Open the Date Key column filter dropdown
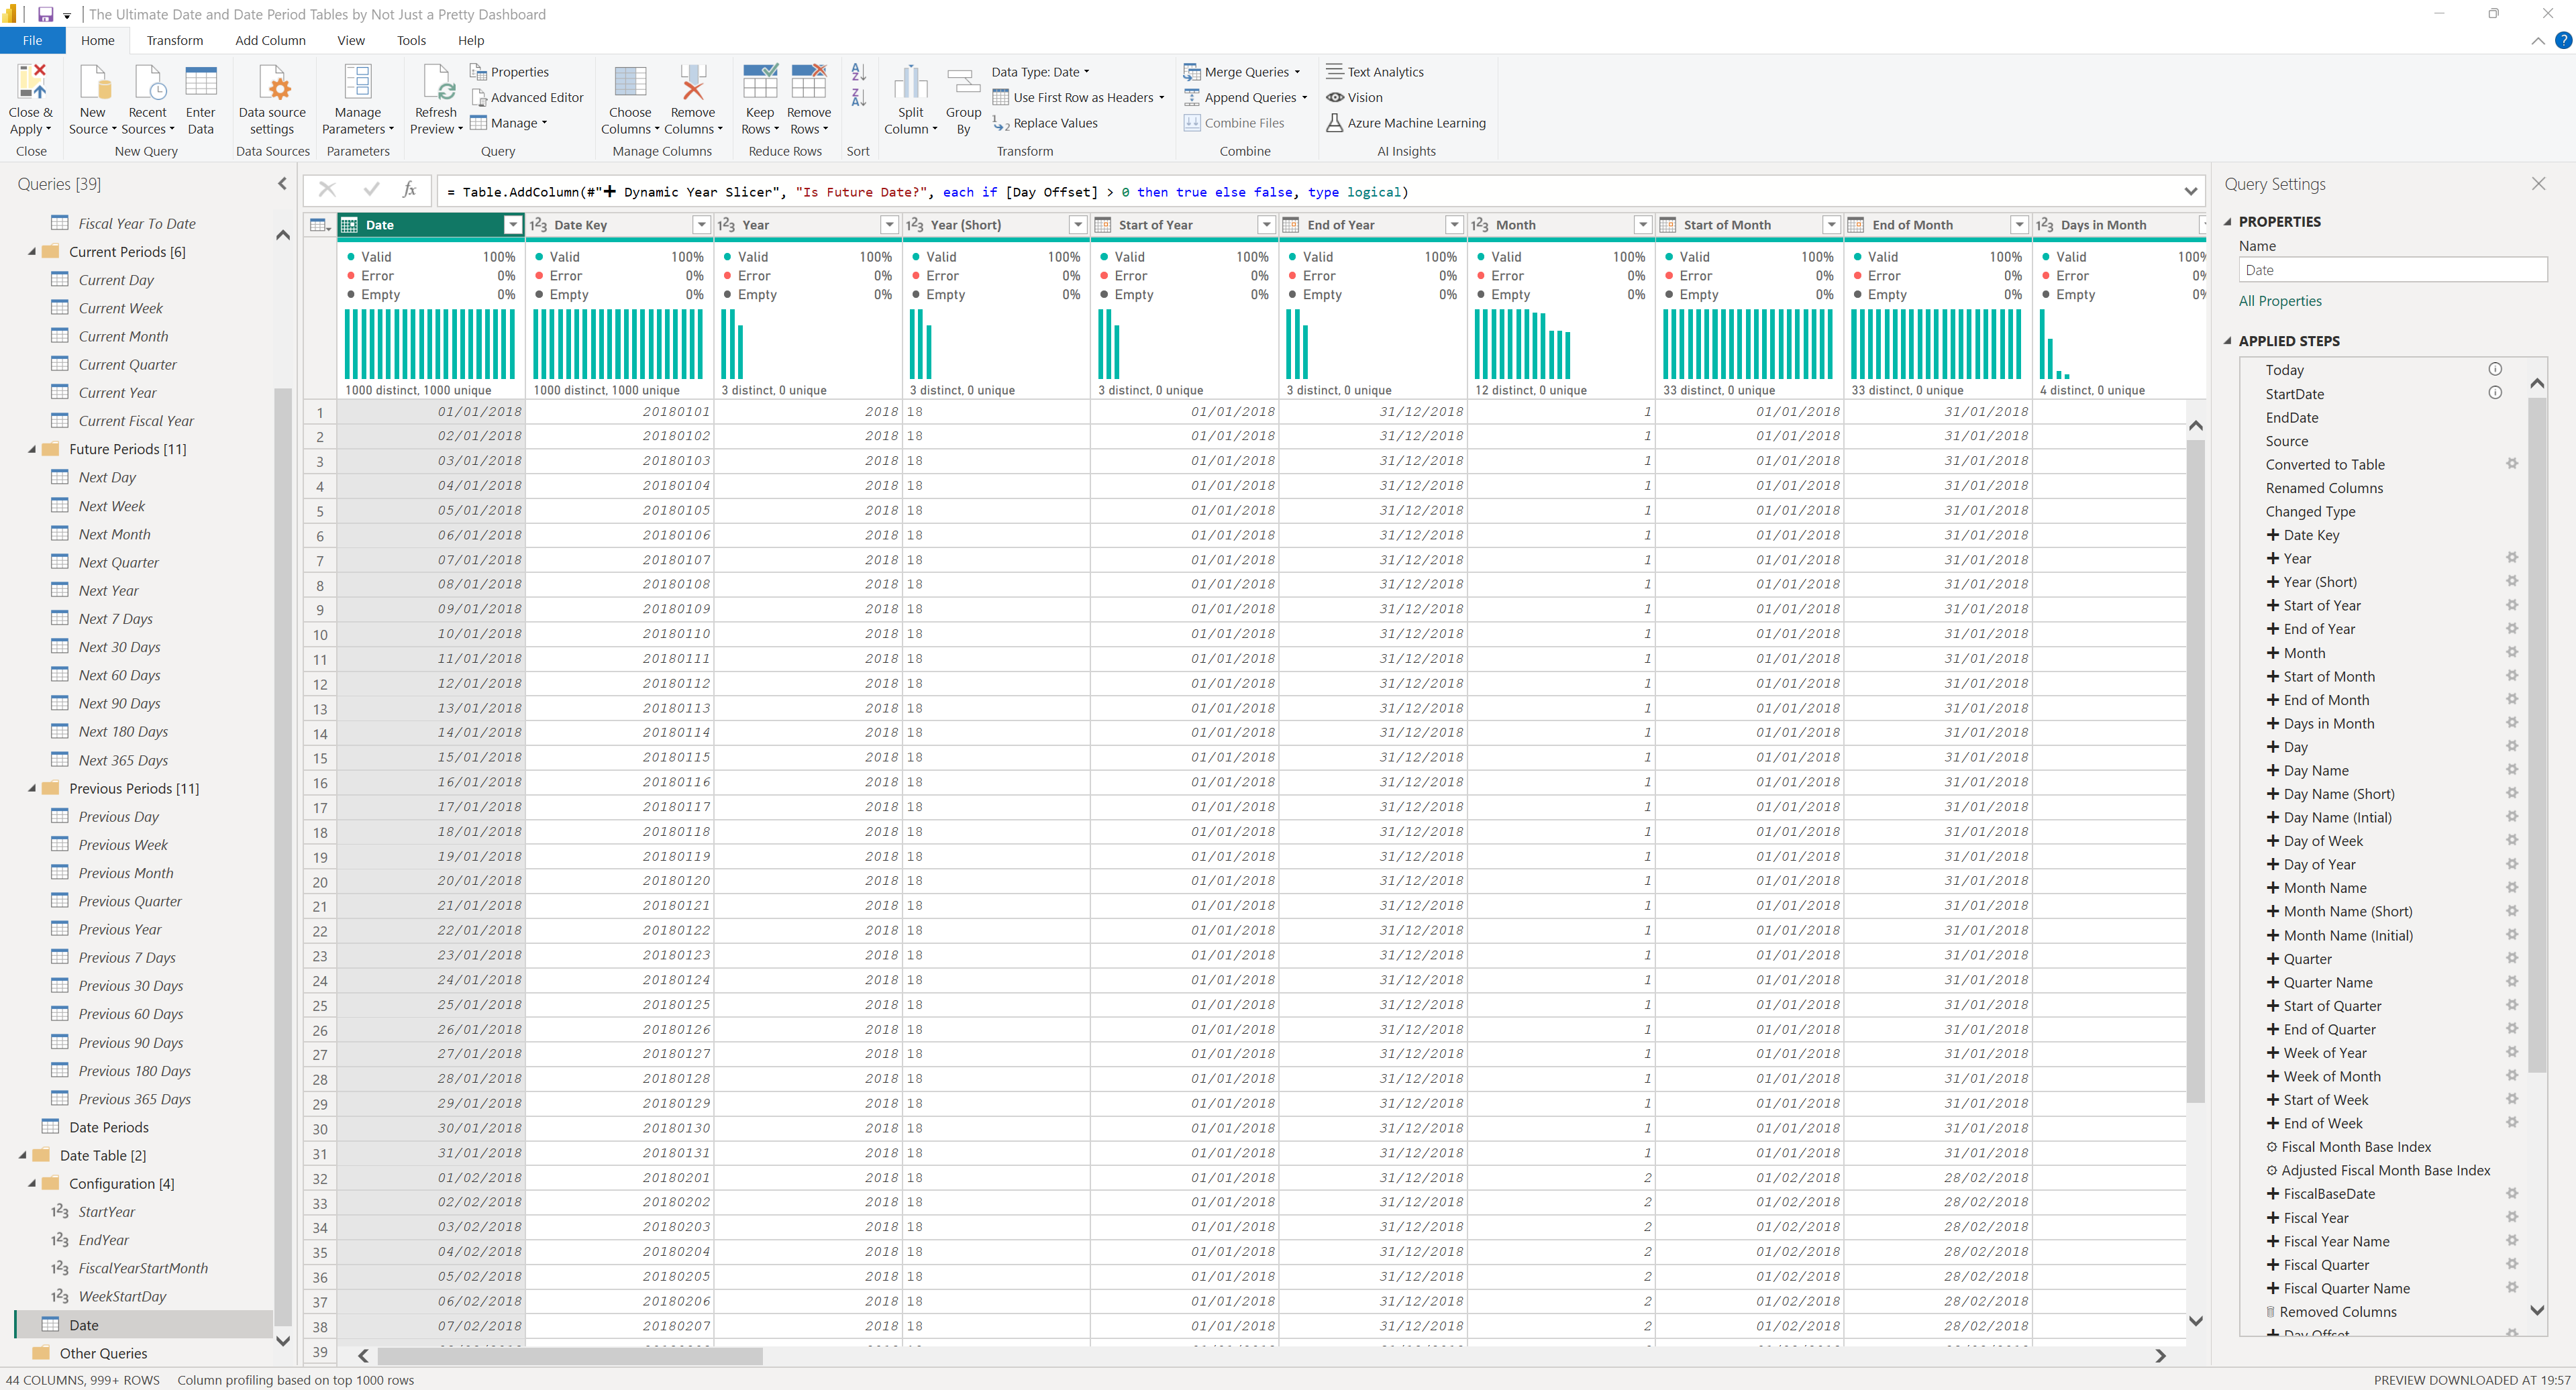The height and width of the screenshot is (1390, 2576). pos(701,225)
